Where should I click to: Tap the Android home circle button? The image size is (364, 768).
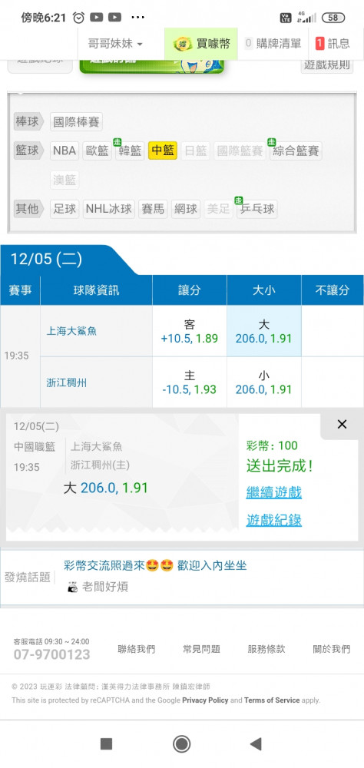point(182,743)
